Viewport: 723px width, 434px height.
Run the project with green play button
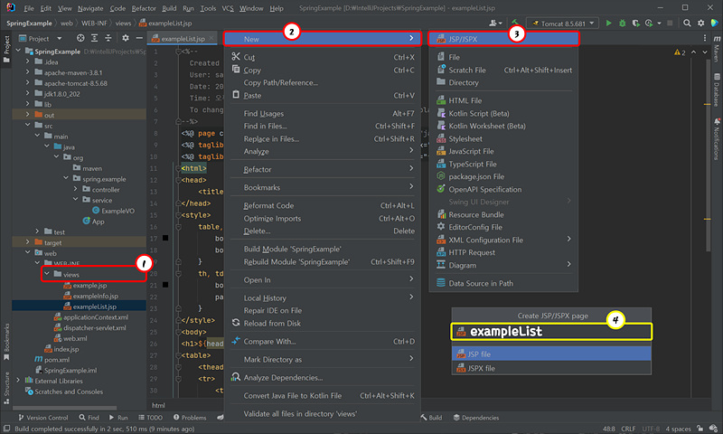(x=608, y=24)
